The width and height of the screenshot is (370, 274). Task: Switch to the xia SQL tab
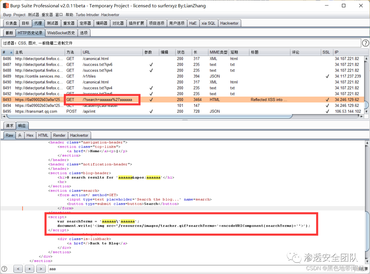(208, 23)
